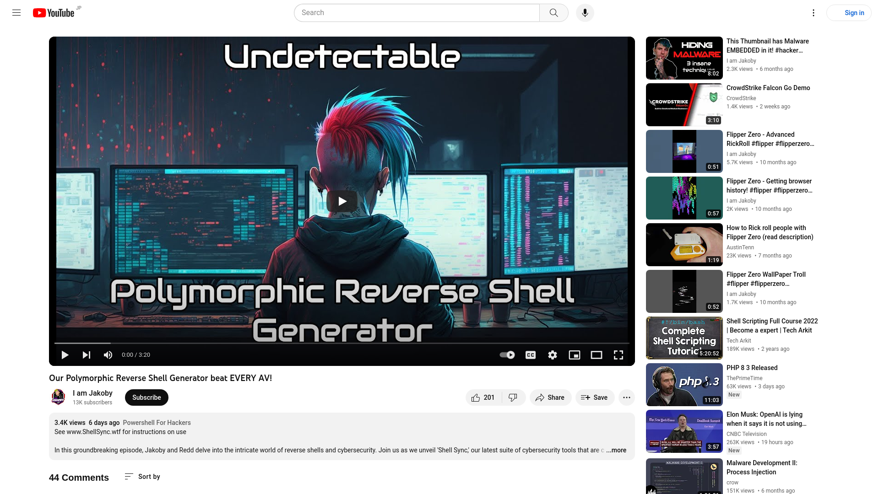The image size is (879, 494).
Task: Open player settings gear
Action: [x=553, y=355]
